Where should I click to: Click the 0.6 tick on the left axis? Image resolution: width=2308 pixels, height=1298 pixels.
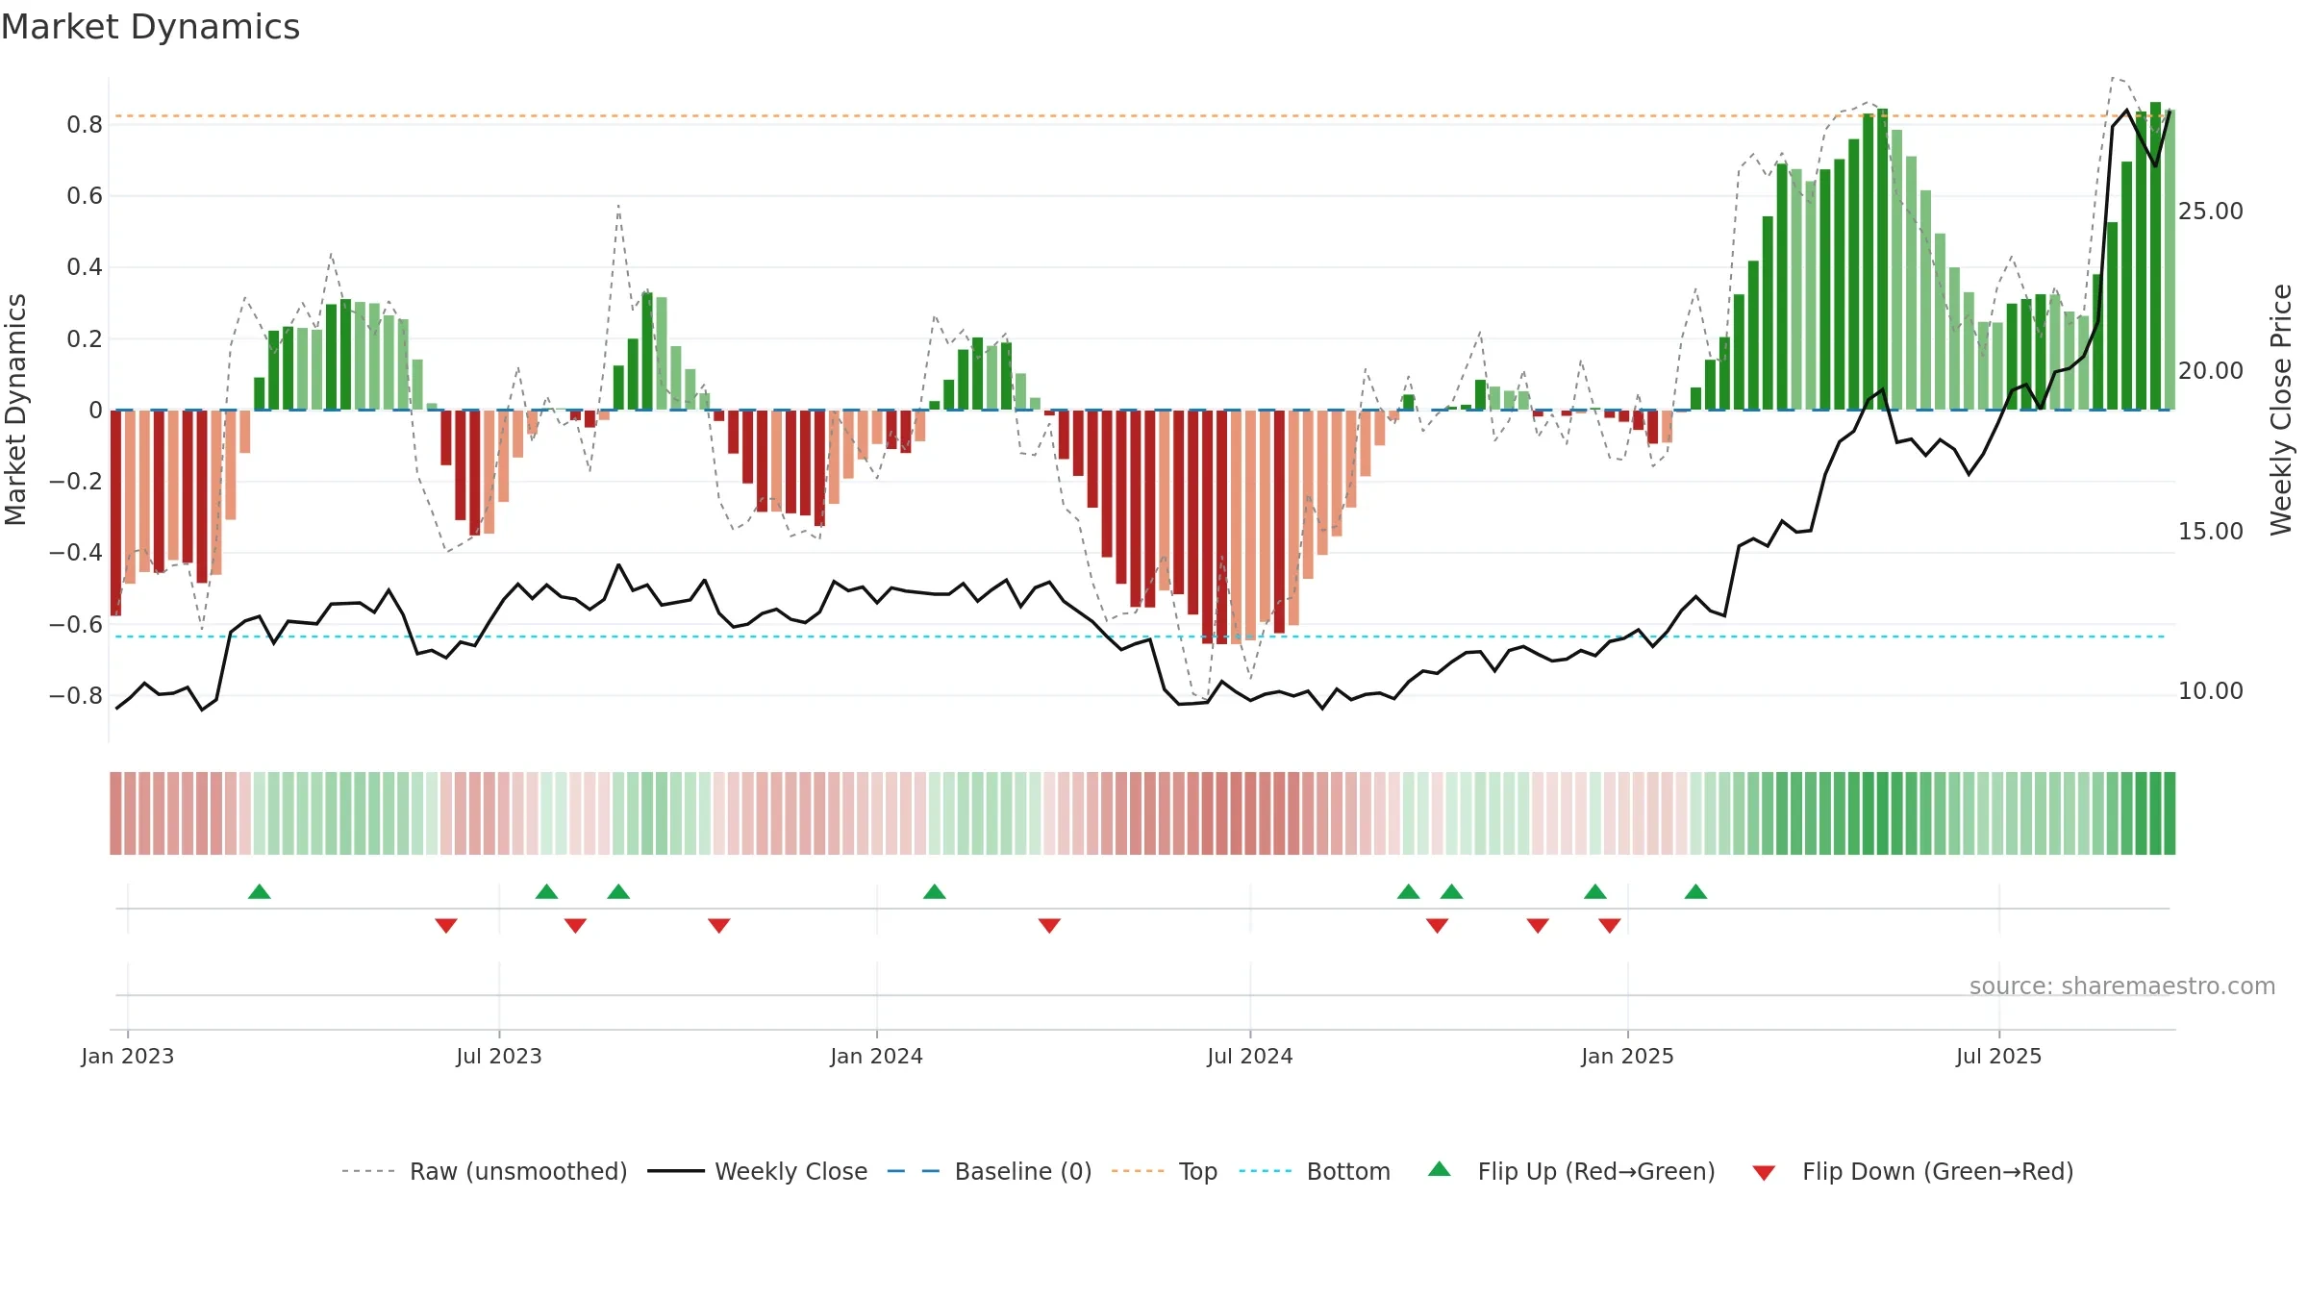85,196
